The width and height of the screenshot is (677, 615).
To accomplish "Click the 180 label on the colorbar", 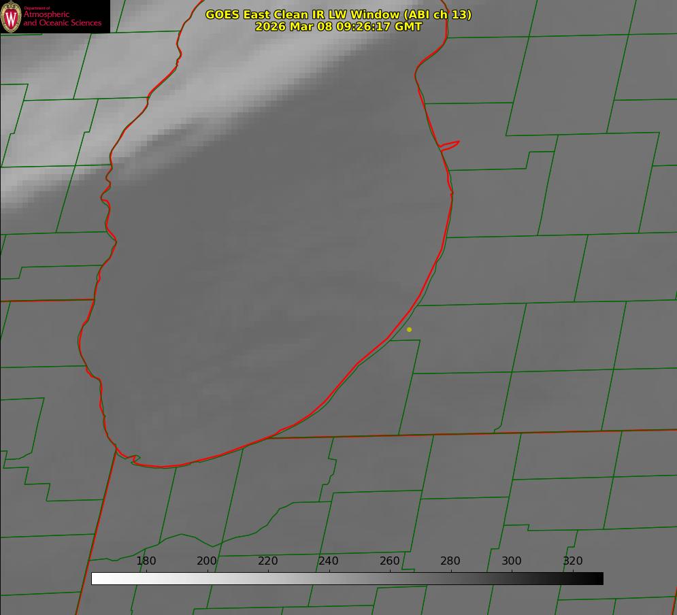I will pyautogui.click(x=146, y=561).
